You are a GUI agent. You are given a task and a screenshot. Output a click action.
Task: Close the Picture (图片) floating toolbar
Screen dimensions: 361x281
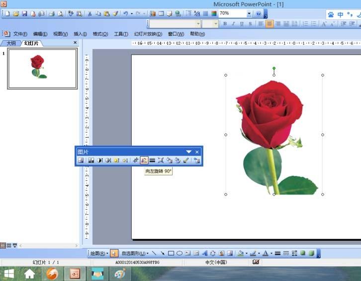[x=197, y=152]
